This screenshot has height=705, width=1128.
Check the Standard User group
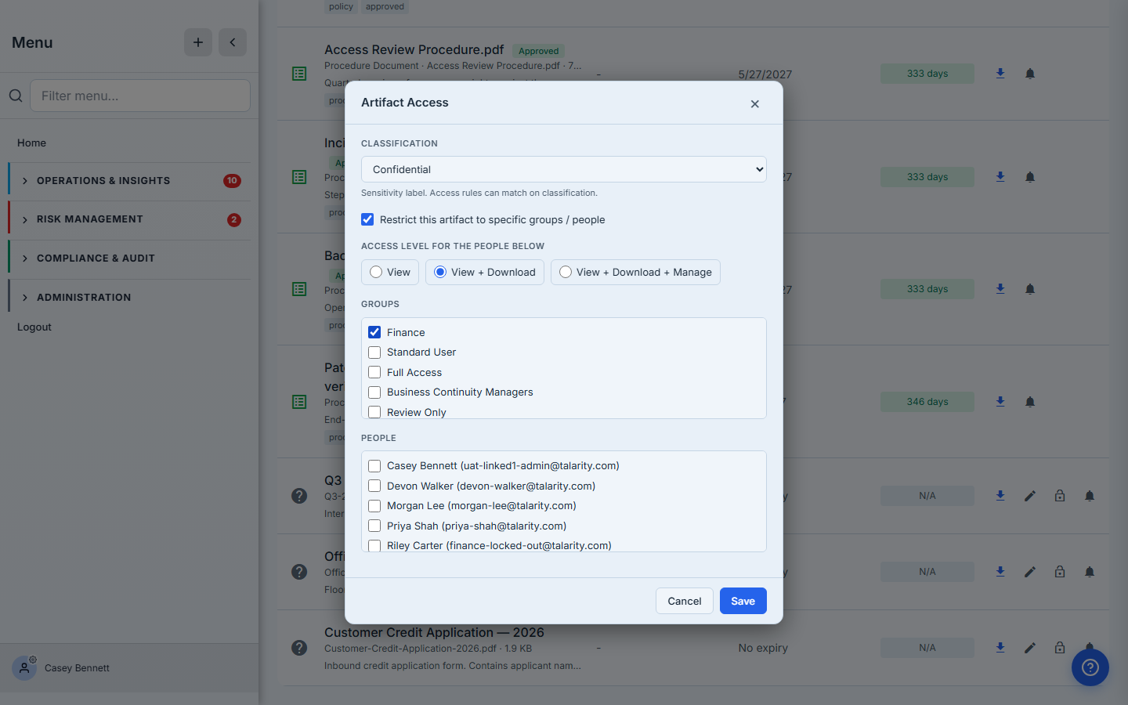coord(374,352)
